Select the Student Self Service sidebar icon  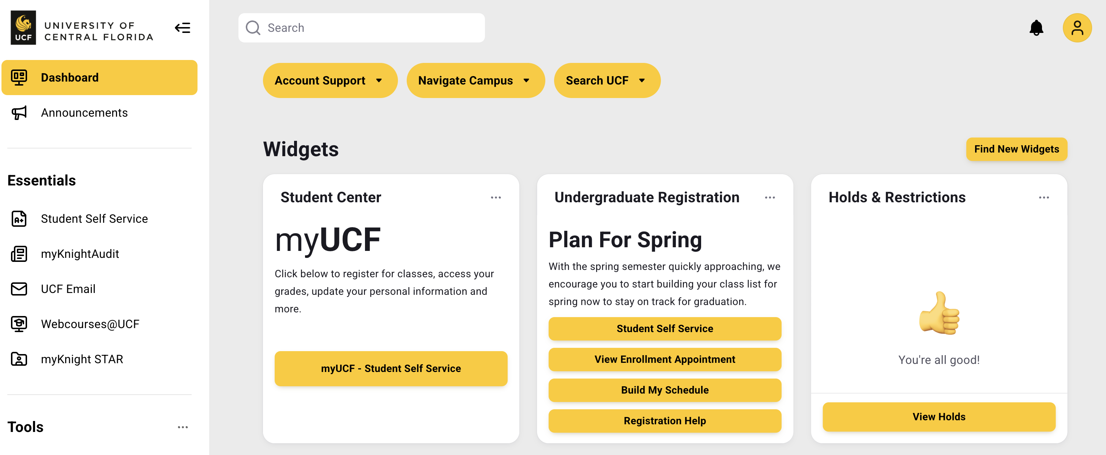point(19,218)
